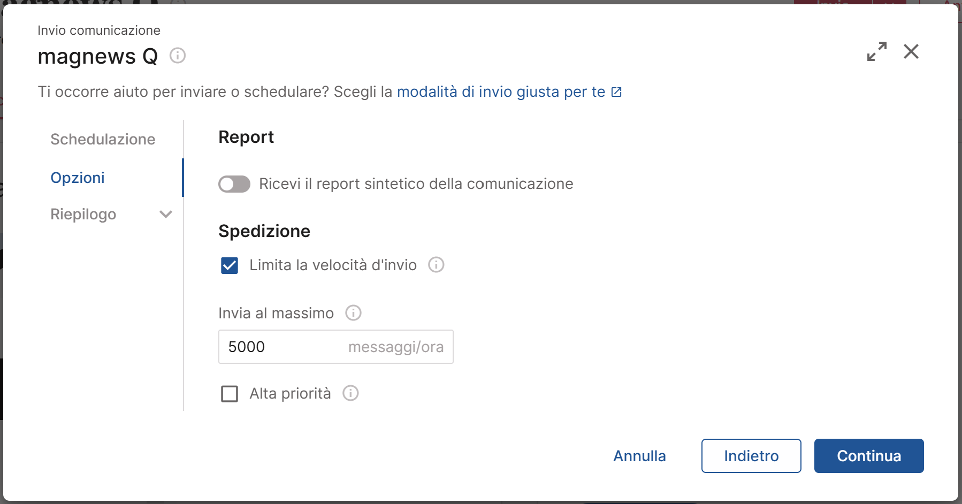Screen dimensions: 962x504
Task: Open the info tooltip next to magnews Q
Action: (177, 55)
